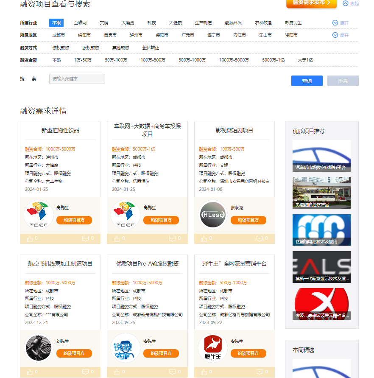This screenshot has width=374, height=378.
Task: Filter region by 绵阳市
Action: point(84,35)
